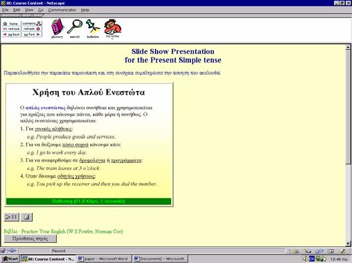Viewport: 352px width, 263px height.
Task: Click the vertical scrollbar up arrow
Action: tap(348, 47)
